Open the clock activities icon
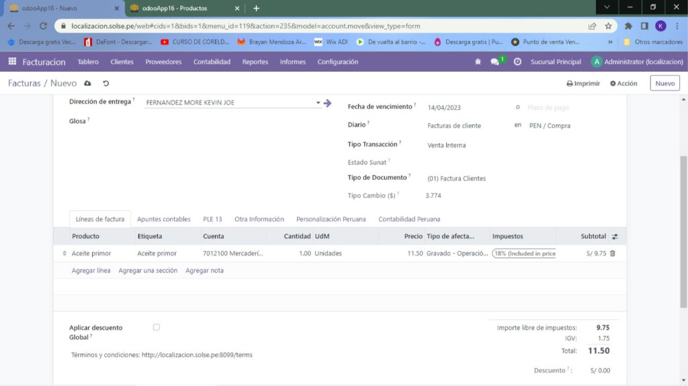Image resolution: width=688 pixels, height=386 pixels. pos(517,62)
